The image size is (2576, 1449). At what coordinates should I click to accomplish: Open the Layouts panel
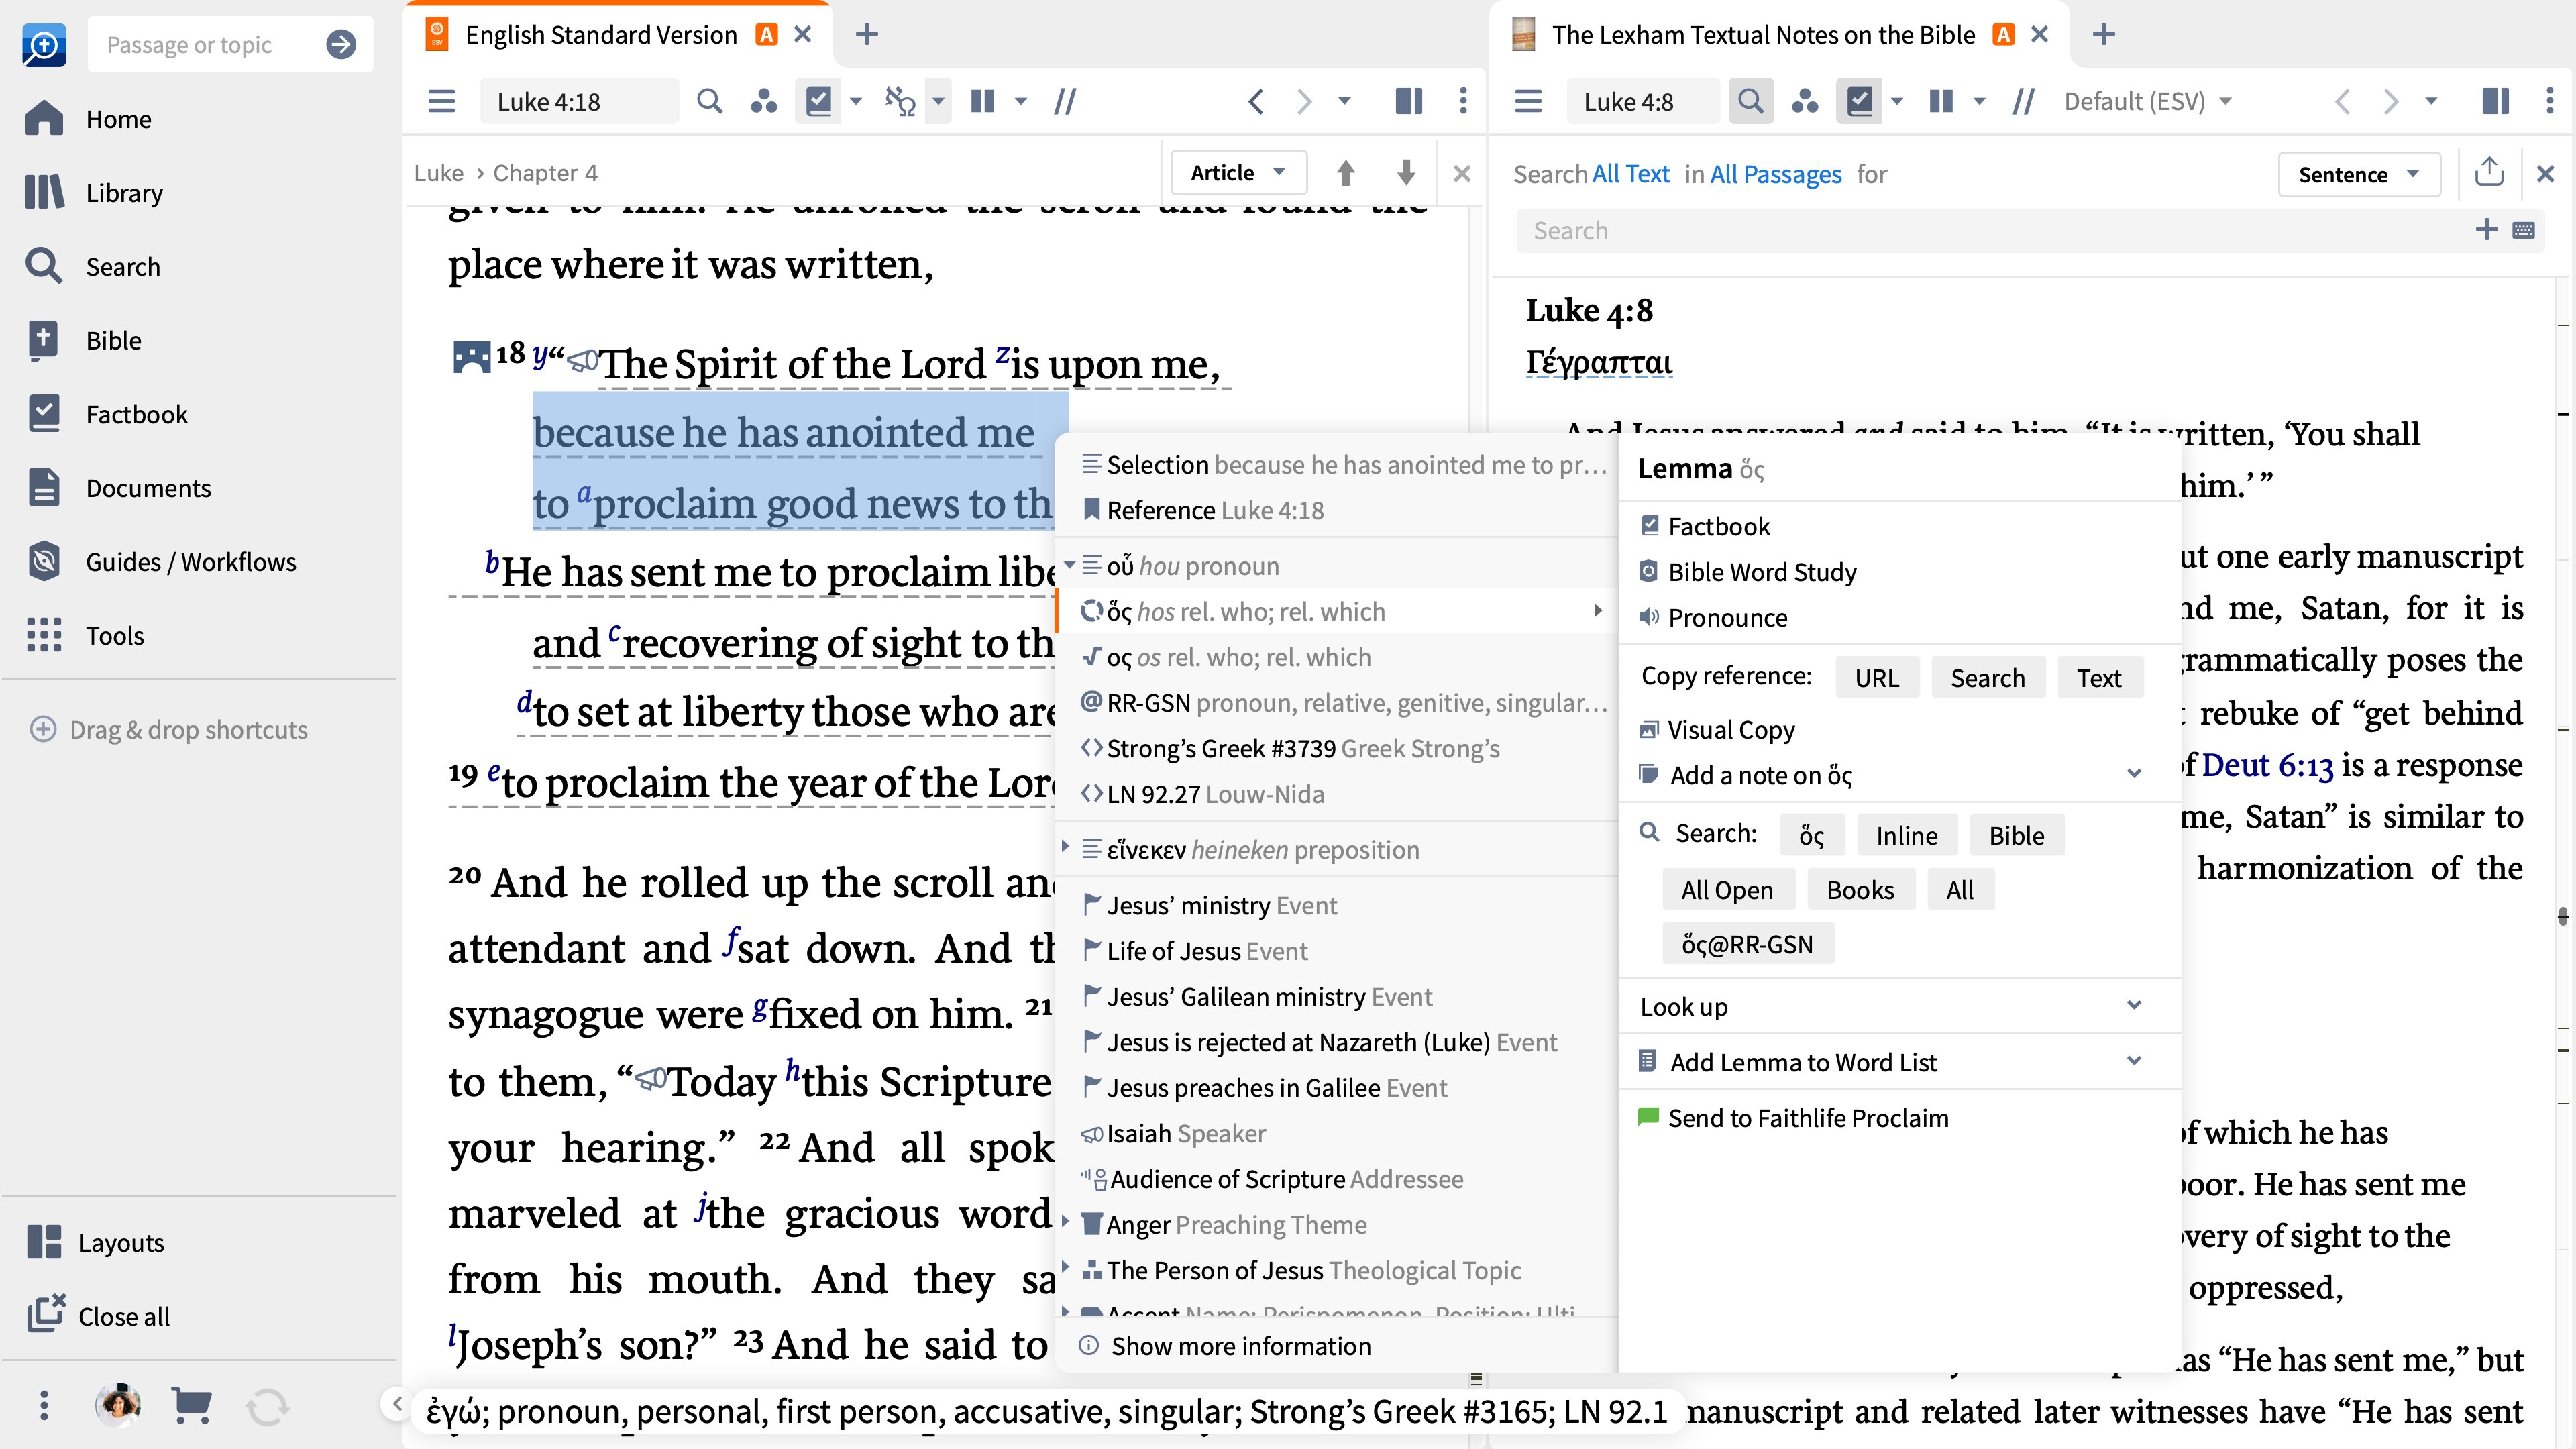95,1243
